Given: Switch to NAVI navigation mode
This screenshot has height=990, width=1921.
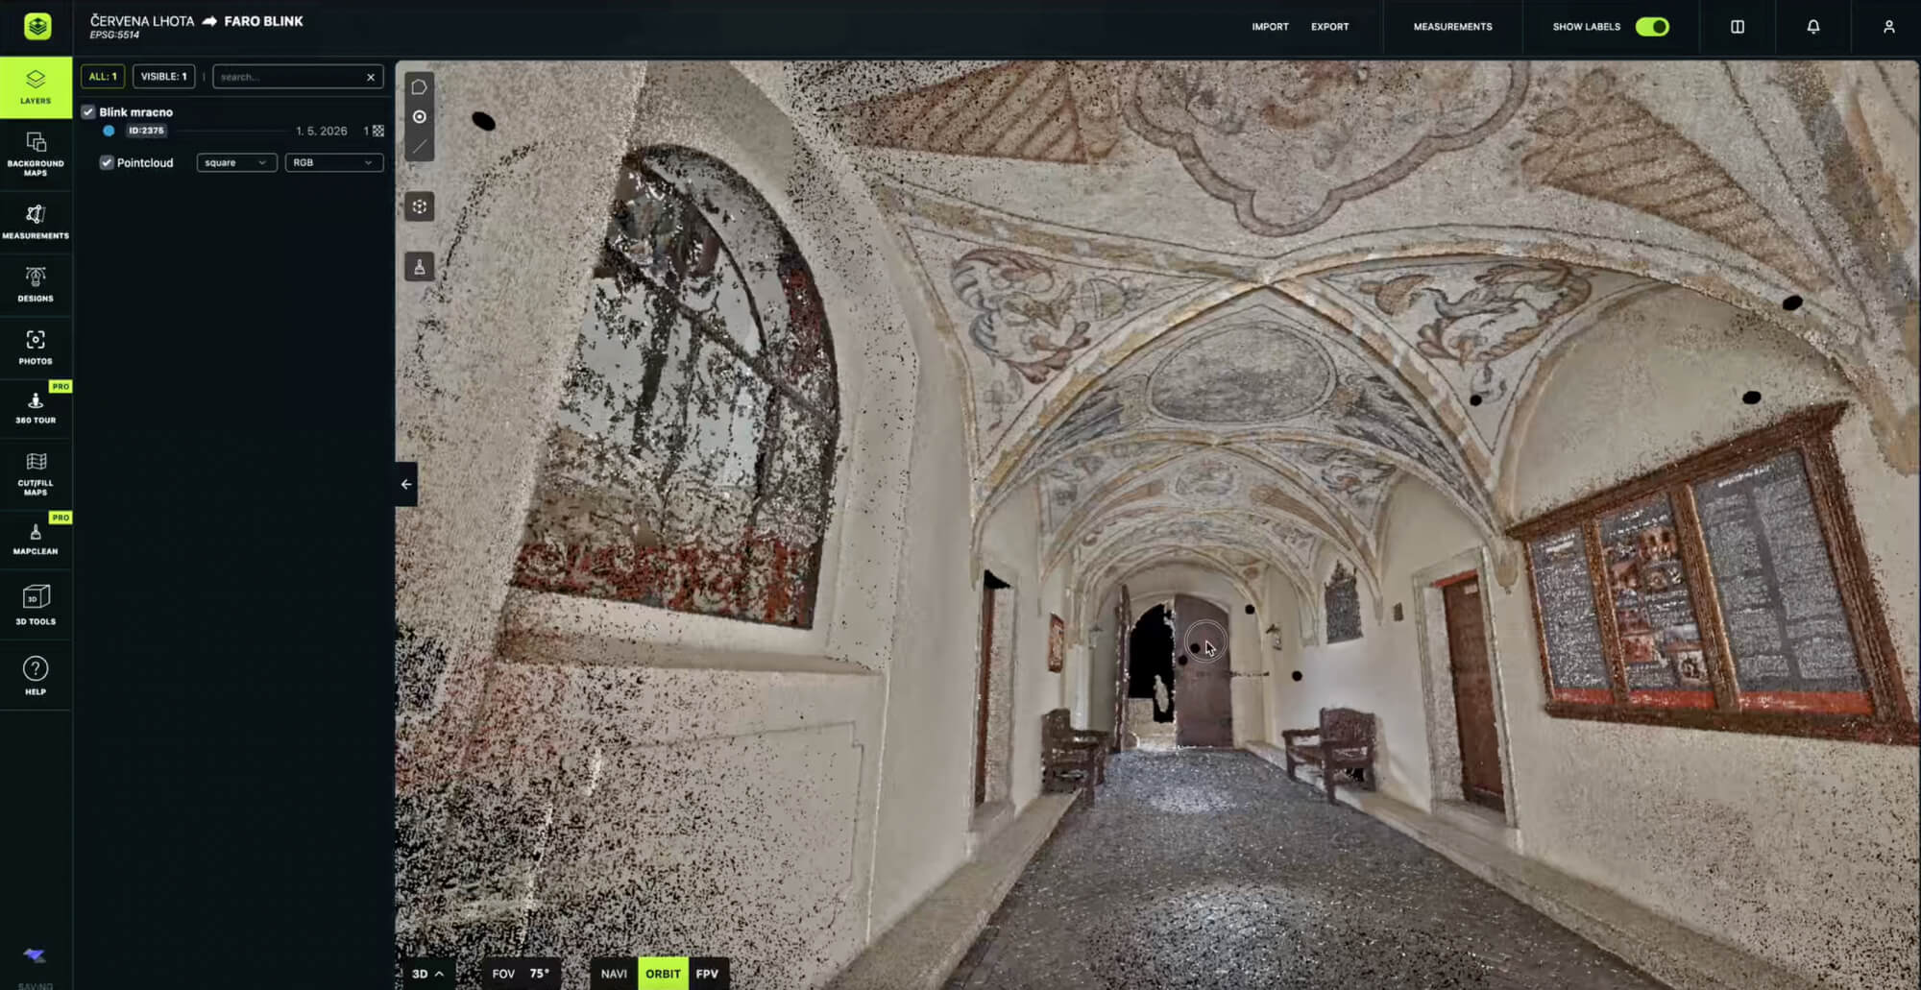Looking at the screenshot, I should pyautogui.click(x=614, y=974).
